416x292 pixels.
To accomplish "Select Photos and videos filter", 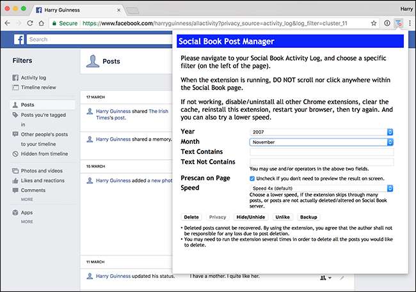I will point(42,171).
